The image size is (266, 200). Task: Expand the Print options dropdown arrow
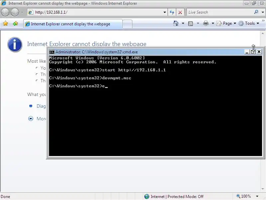213,23
